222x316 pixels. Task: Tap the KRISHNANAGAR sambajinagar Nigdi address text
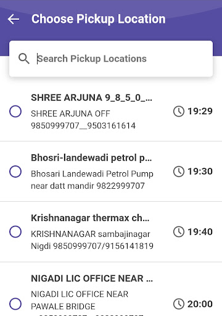(92, 240)
